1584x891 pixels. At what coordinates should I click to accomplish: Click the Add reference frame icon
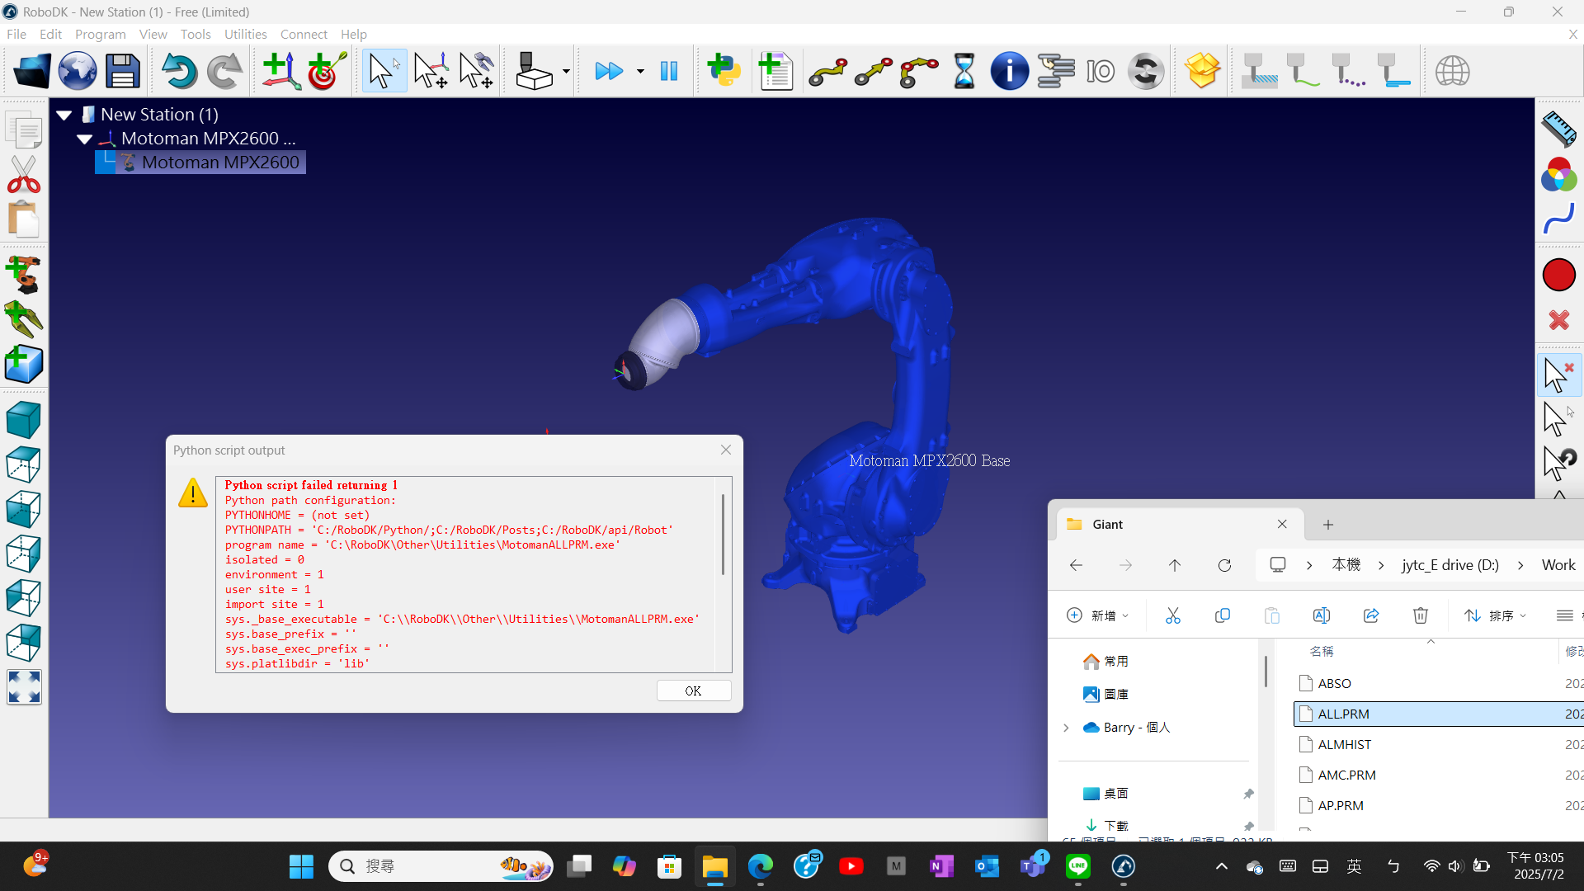(280, 72)
